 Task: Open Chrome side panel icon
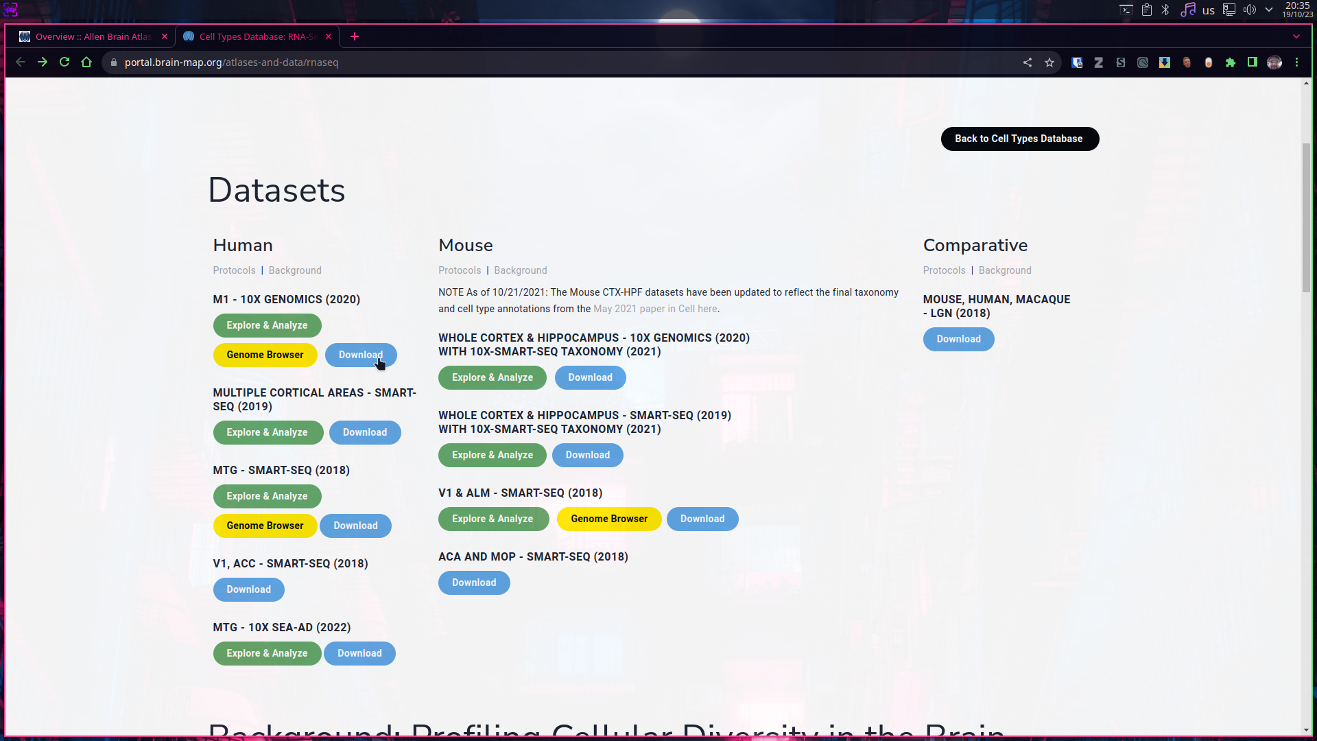pyautogui.click(x=1252, y=62)
